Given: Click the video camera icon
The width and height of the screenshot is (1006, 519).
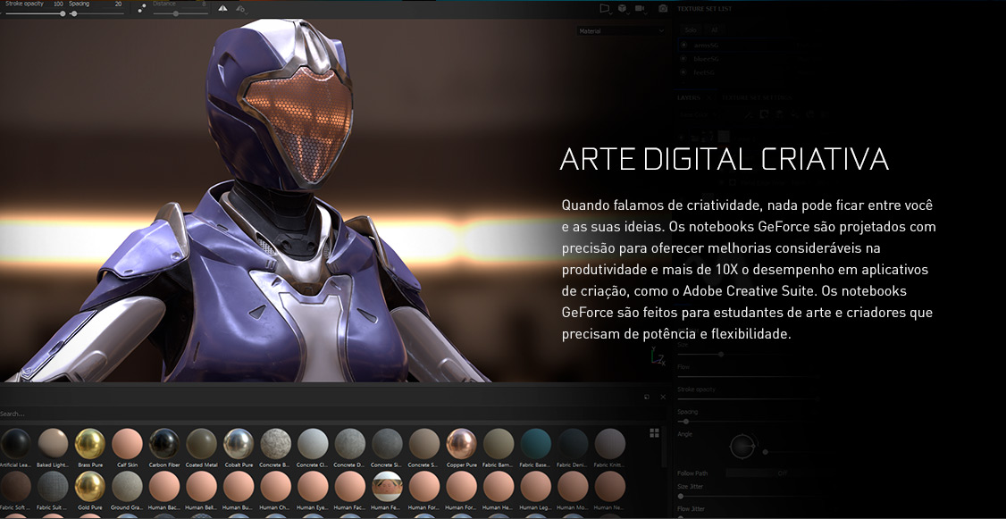Looking at the screenshot, I should (x=640, y=8).
